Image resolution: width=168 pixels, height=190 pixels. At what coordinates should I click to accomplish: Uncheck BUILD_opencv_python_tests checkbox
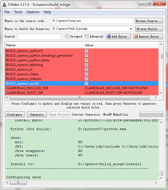pos(86,60)
